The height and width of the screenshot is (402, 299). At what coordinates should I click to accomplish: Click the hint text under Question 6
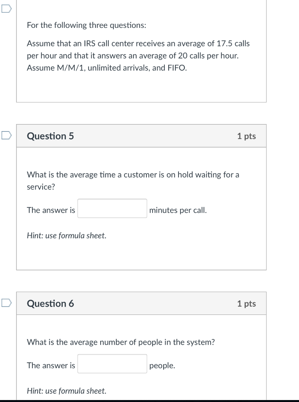click(x=67, y=391)
